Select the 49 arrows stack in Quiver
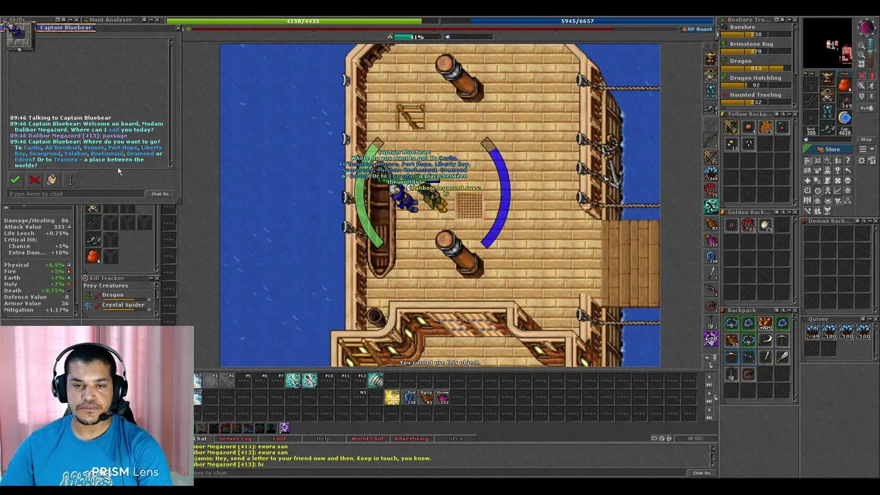Screen dimensions: 880x495 [x=813, y=333]
